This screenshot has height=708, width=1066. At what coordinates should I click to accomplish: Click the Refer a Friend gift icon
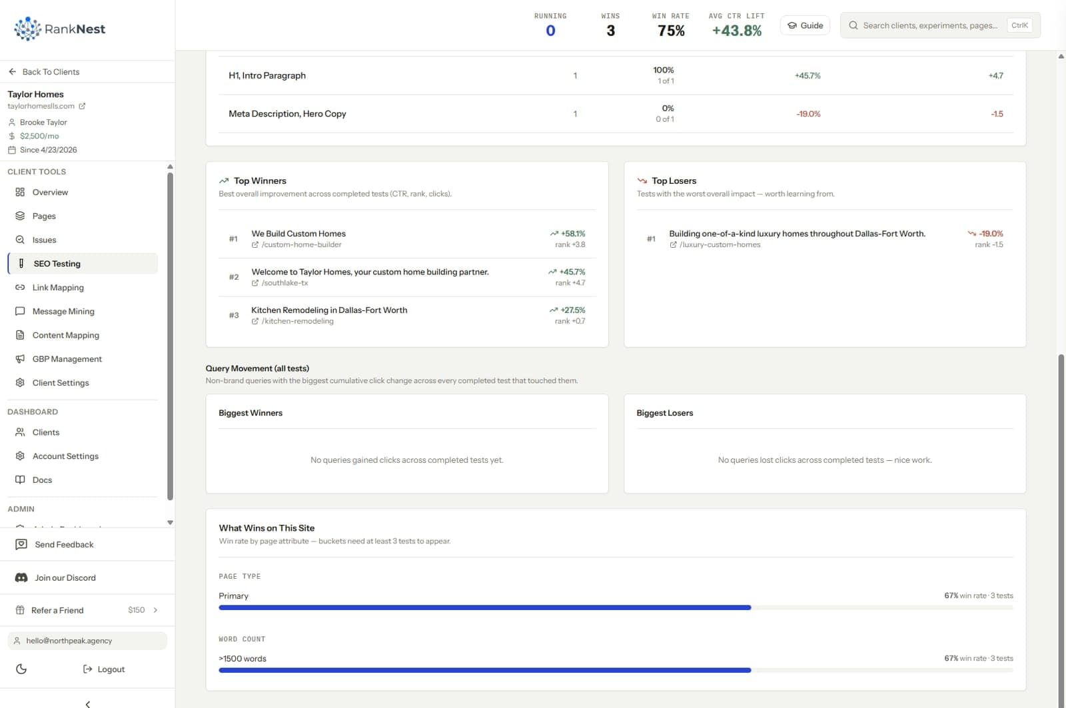click(x=20, y=610)
